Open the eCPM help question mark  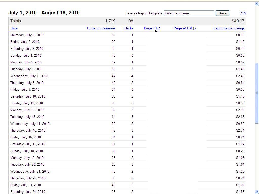point(195,28)
